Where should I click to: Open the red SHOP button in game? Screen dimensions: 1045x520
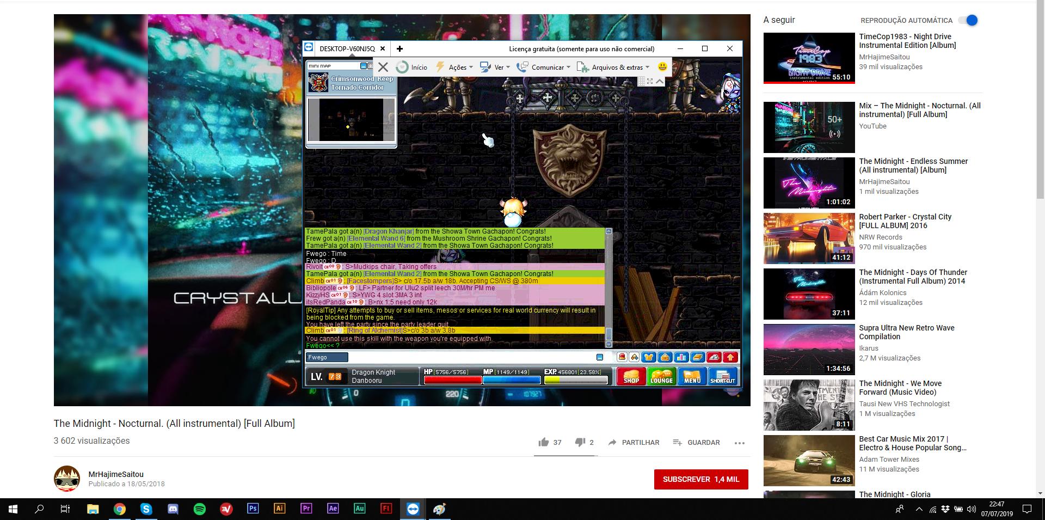631,377
